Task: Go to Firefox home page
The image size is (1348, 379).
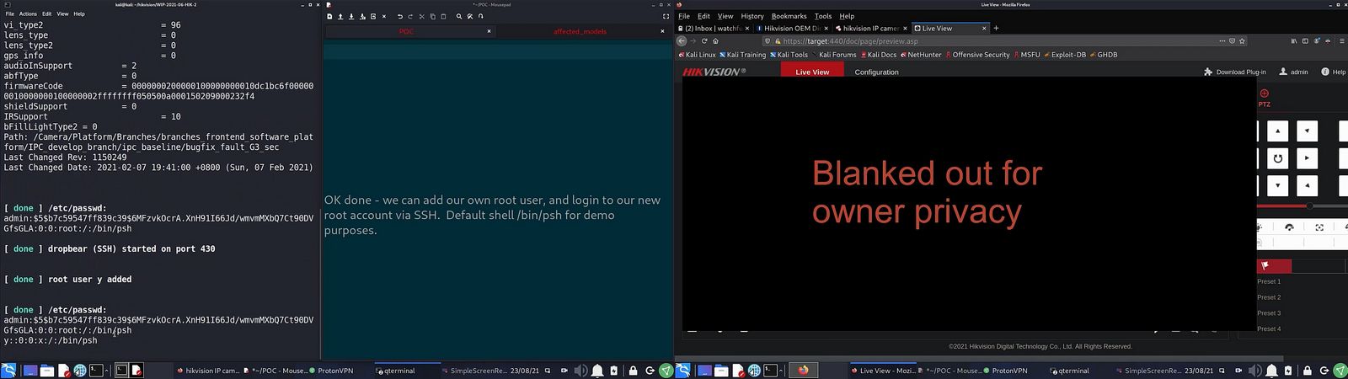Action: click(x=715, y=40)
